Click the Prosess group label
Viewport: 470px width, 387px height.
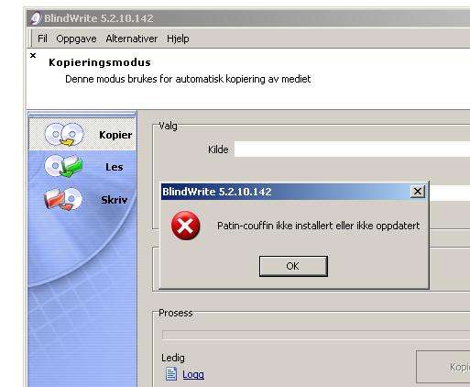[176, 313]
